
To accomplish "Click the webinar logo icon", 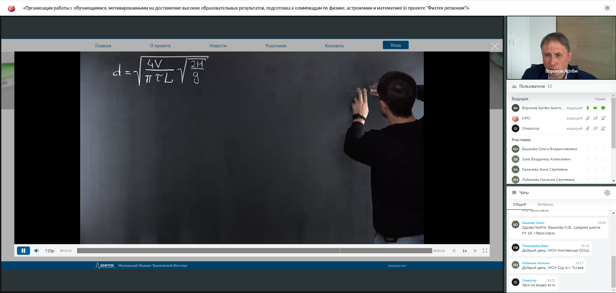I will point(12,8).
